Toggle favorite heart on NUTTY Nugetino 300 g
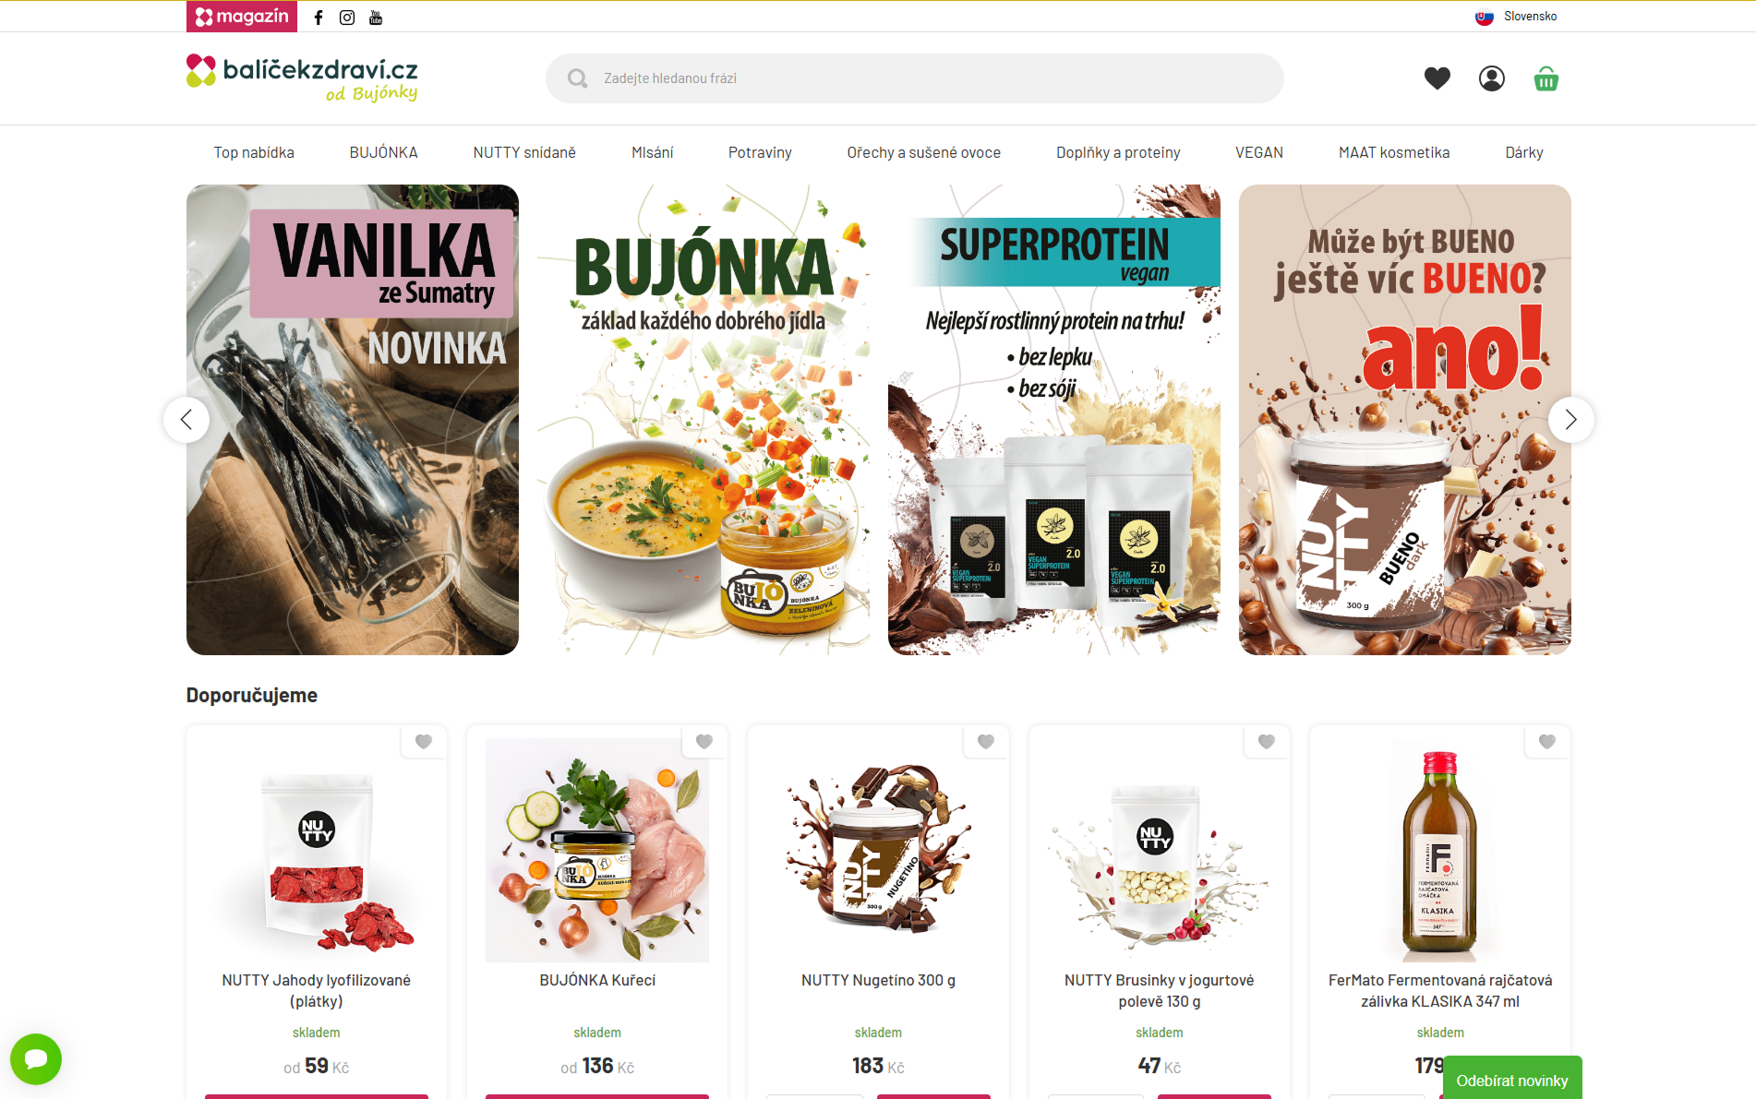The width and height of the screenshot is (1756, 1099). click(986, 742)
